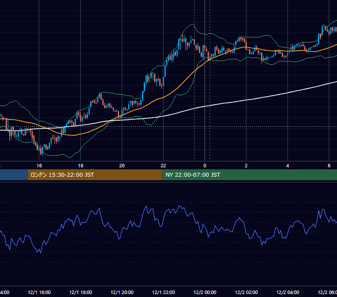Click hour label 6 on price chart axis
337x297 pixels.
click(329, 165)
